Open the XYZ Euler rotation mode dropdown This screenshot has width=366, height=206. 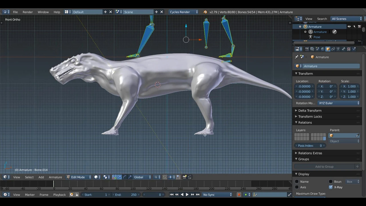point(339,103)
